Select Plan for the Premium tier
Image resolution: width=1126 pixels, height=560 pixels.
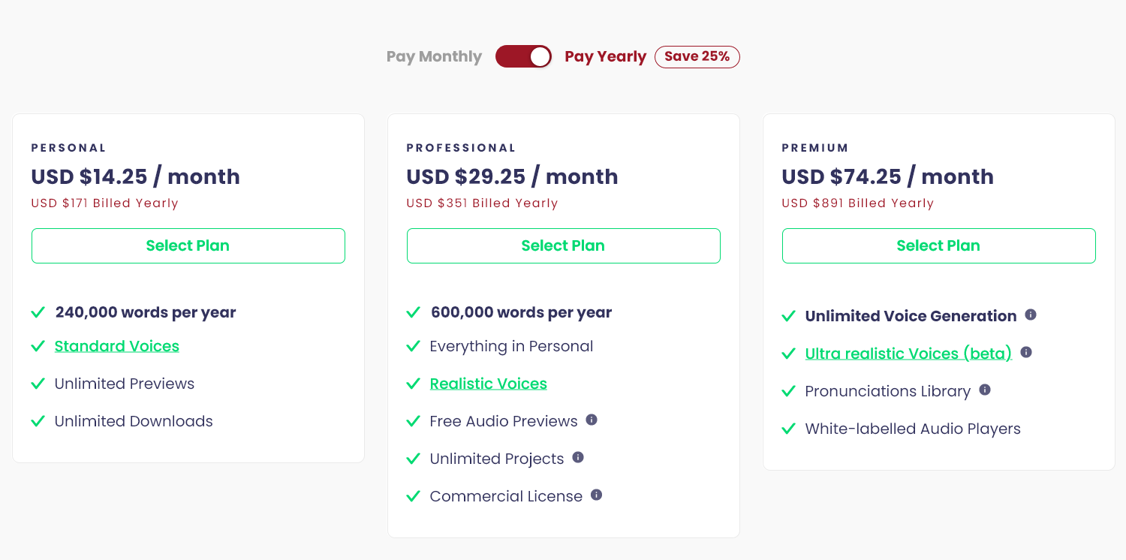coord(939,245)
